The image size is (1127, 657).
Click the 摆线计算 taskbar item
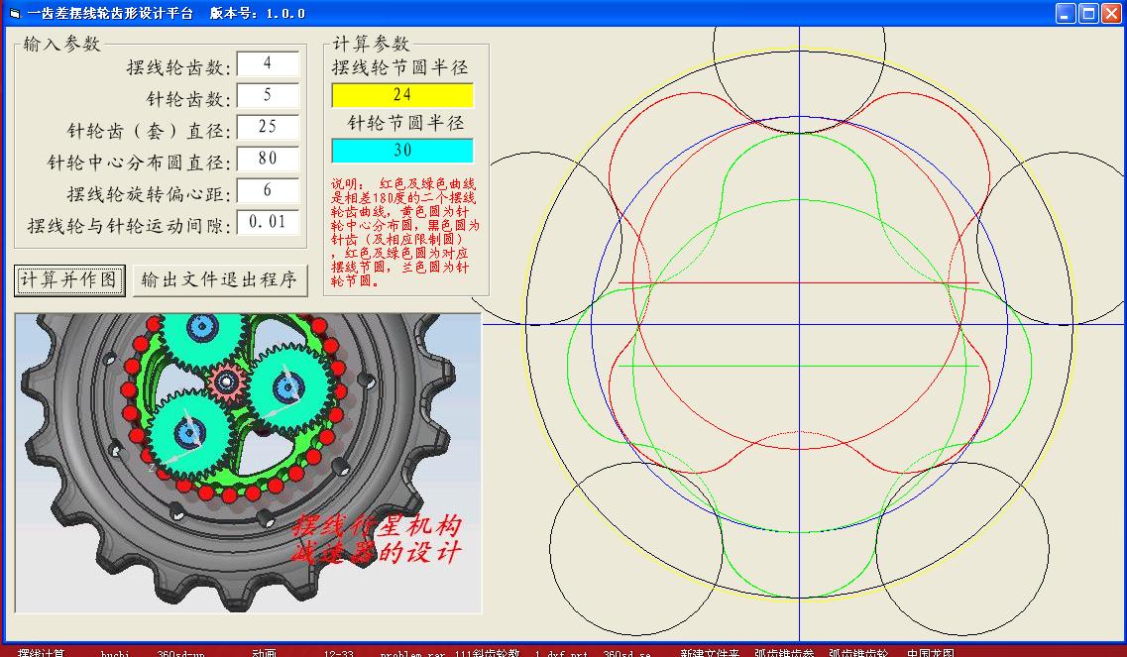pos(41,653)
